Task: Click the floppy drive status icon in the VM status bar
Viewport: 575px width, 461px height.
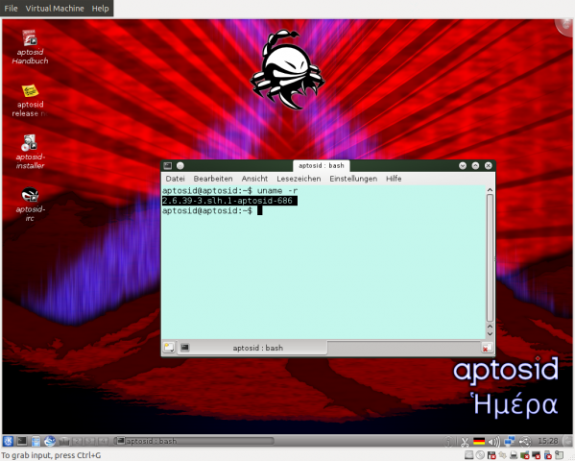Action: [x=491, y=455]
